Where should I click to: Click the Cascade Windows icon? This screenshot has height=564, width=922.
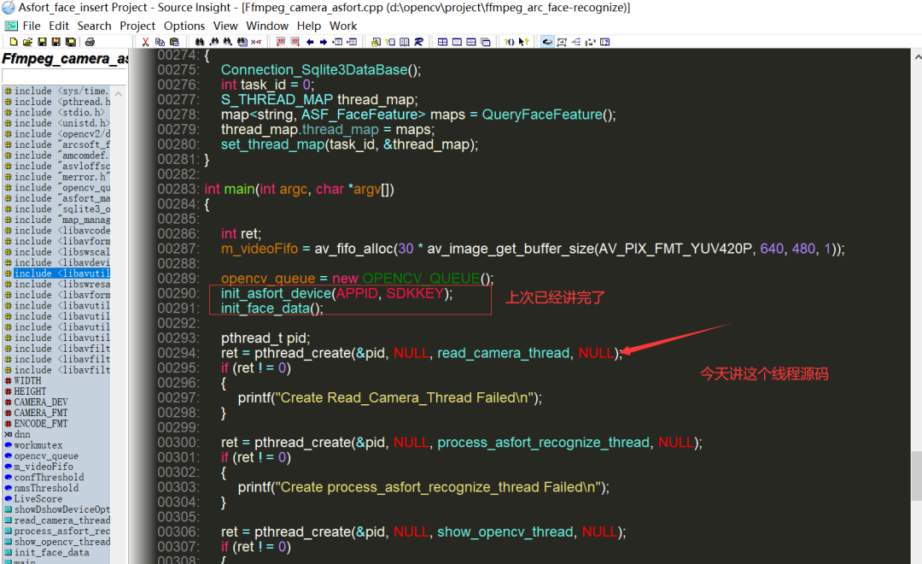[485, 42]
